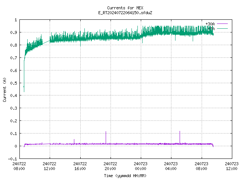The height and width of the screenshot is (179, 239).
Task: Click the '240723 04:00' time-axis label
Action: pyautogui.click(x=171, y=166)
